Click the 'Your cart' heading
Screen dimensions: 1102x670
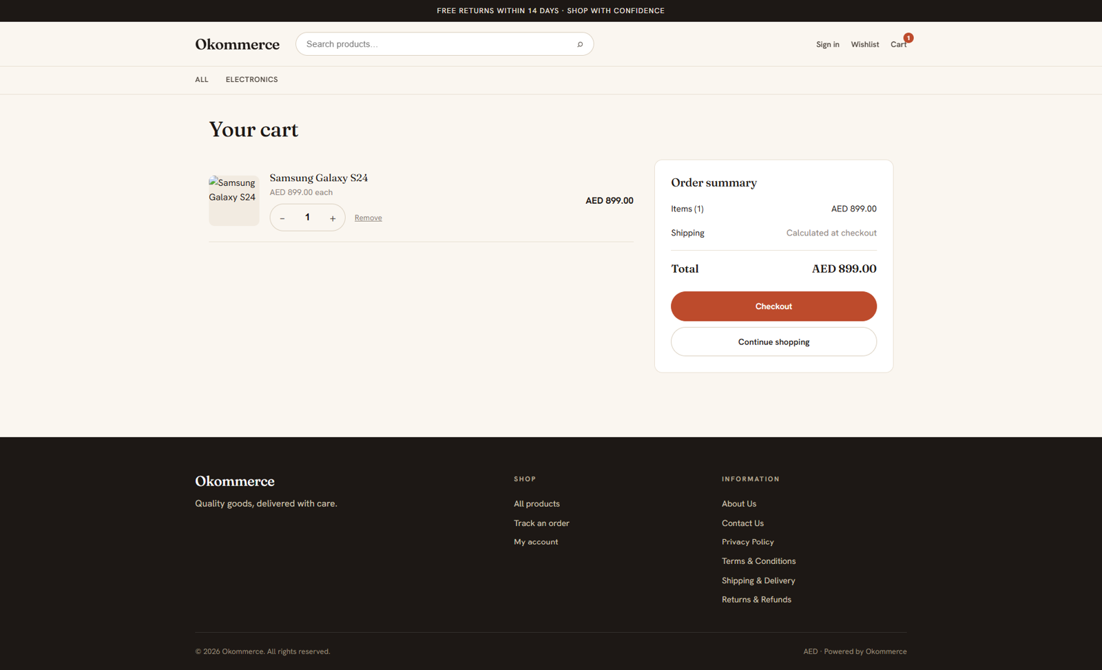253,129
